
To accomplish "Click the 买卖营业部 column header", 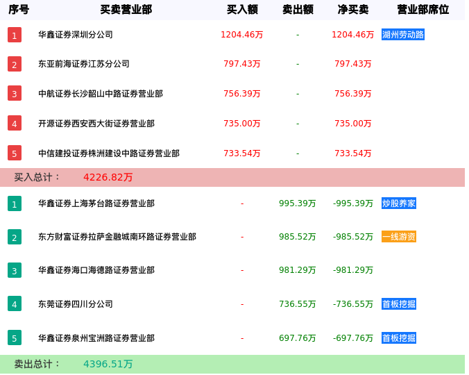I will pos(126,10).
